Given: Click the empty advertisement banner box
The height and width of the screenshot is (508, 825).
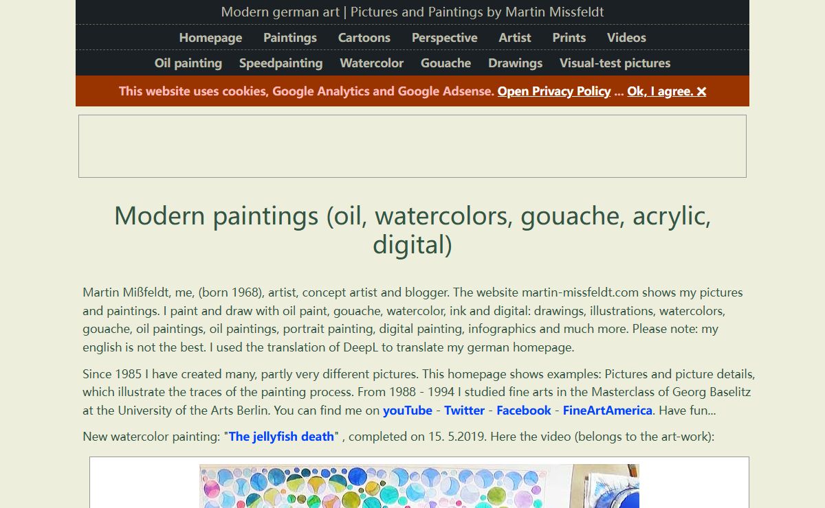Looking at the screenshot, I should 412,146.
